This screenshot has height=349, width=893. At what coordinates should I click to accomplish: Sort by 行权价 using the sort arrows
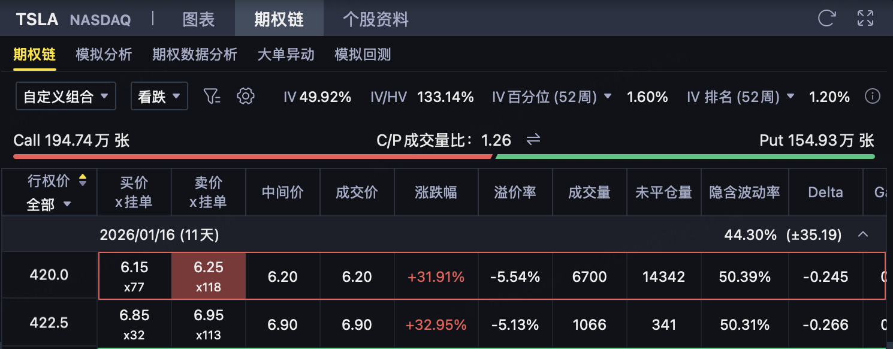click(x=83, y=180)
